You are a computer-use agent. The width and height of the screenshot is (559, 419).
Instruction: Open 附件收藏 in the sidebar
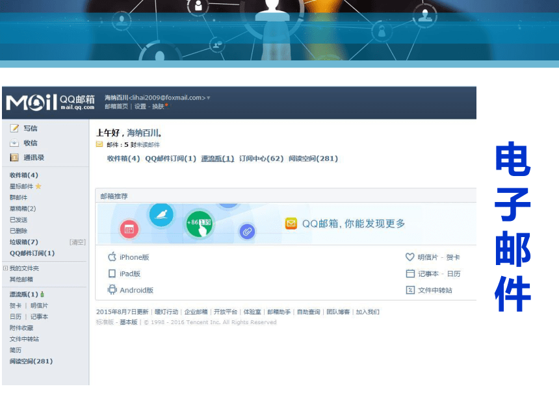pos(21,328)
